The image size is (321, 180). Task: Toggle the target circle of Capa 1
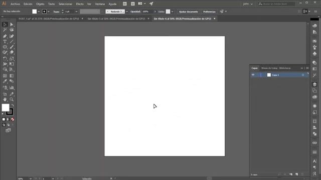[x=303, y=75]
